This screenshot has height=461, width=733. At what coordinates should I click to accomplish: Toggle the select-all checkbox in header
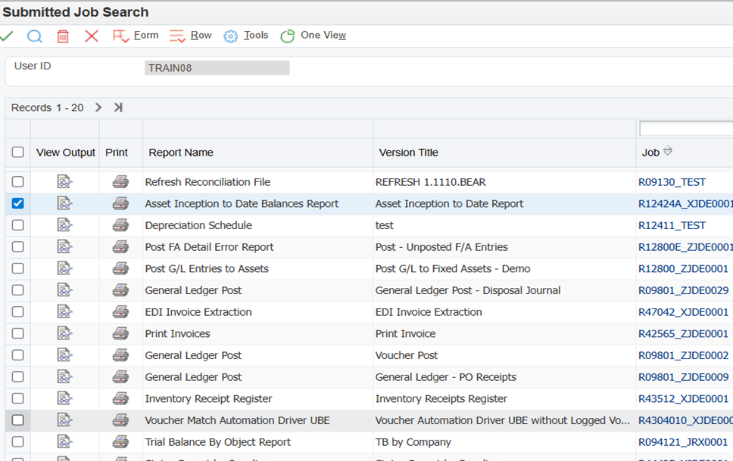coord(18,153)
